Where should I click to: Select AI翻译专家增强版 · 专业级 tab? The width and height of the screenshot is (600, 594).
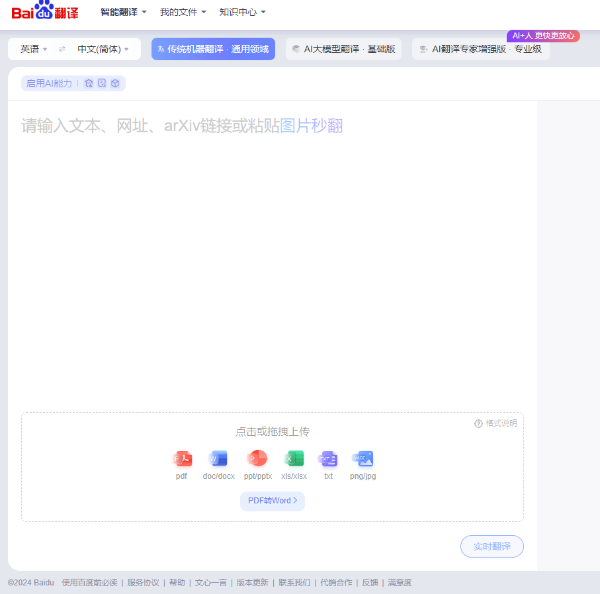tap(481, 49)
